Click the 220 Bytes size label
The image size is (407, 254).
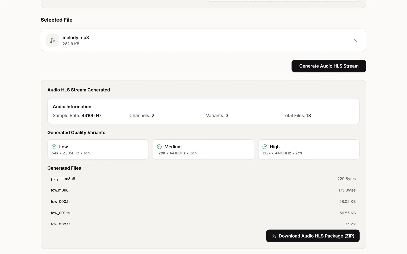346,179
